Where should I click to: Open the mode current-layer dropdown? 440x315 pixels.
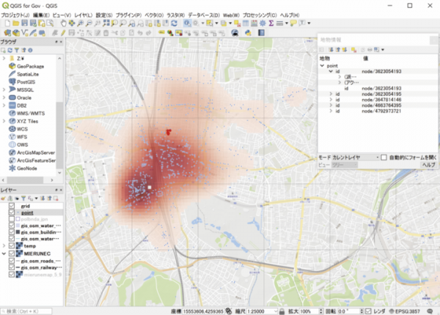355,157
